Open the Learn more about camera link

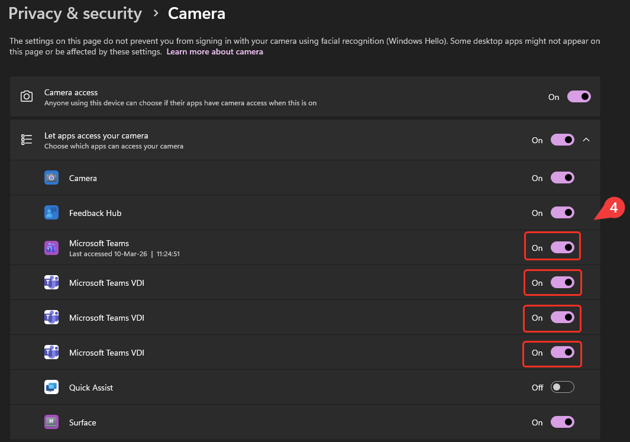pyautogui.click(x=215, y=52)
